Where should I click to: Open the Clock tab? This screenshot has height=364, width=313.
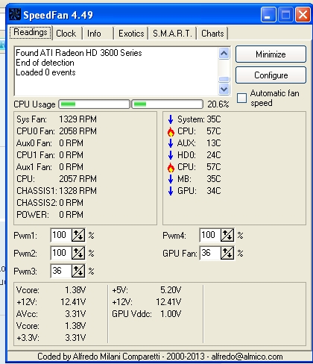pos(66,34)
